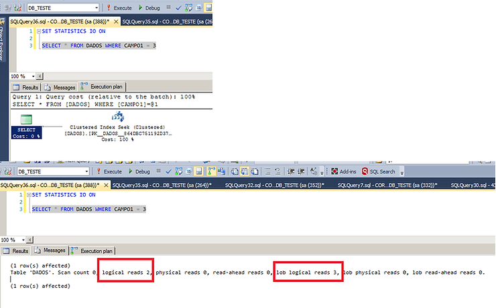Click Display Estimated Execution Plan icon, upper toolbar
496x308 pixels.
point(189,7)
